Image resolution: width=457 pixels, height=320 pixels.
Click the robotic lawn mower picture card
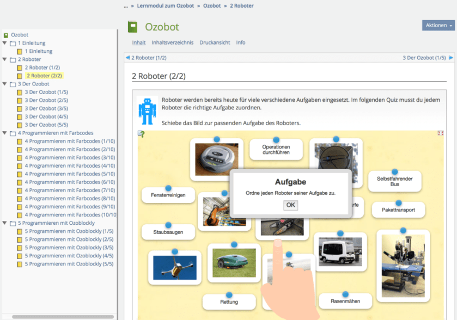coord(234,263)
